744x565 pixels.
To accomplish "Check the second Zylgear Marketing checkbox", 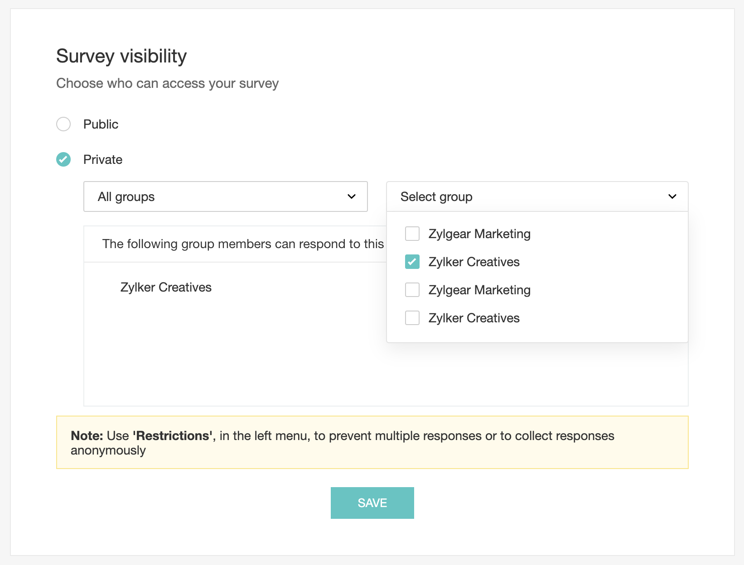I will 412,290.
